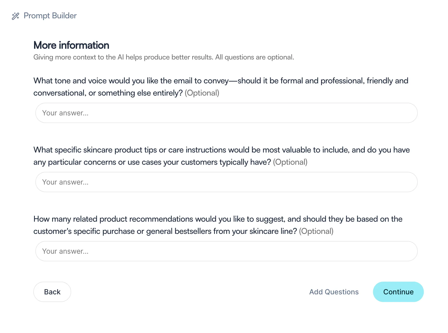The width and height of the screenshot is (448, 333).
Task: Click the (Optional) tag after recommendations question
Action: click(x=316, y=231)
